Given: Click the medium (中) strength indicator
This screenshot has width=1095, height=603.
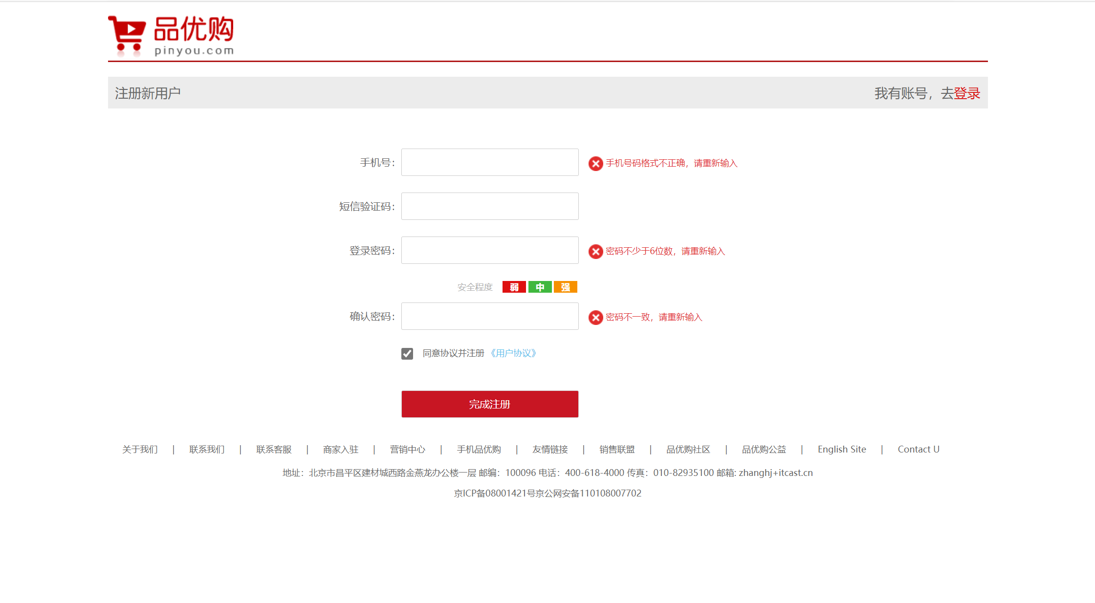Looking at the screenshot, I should coord(540,287).
